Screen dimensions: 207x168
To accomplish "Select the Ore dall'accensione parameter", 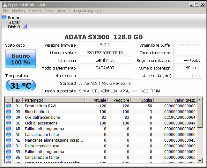I will [42, 117].
